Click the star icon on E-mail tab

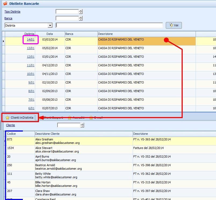(91, 118)
